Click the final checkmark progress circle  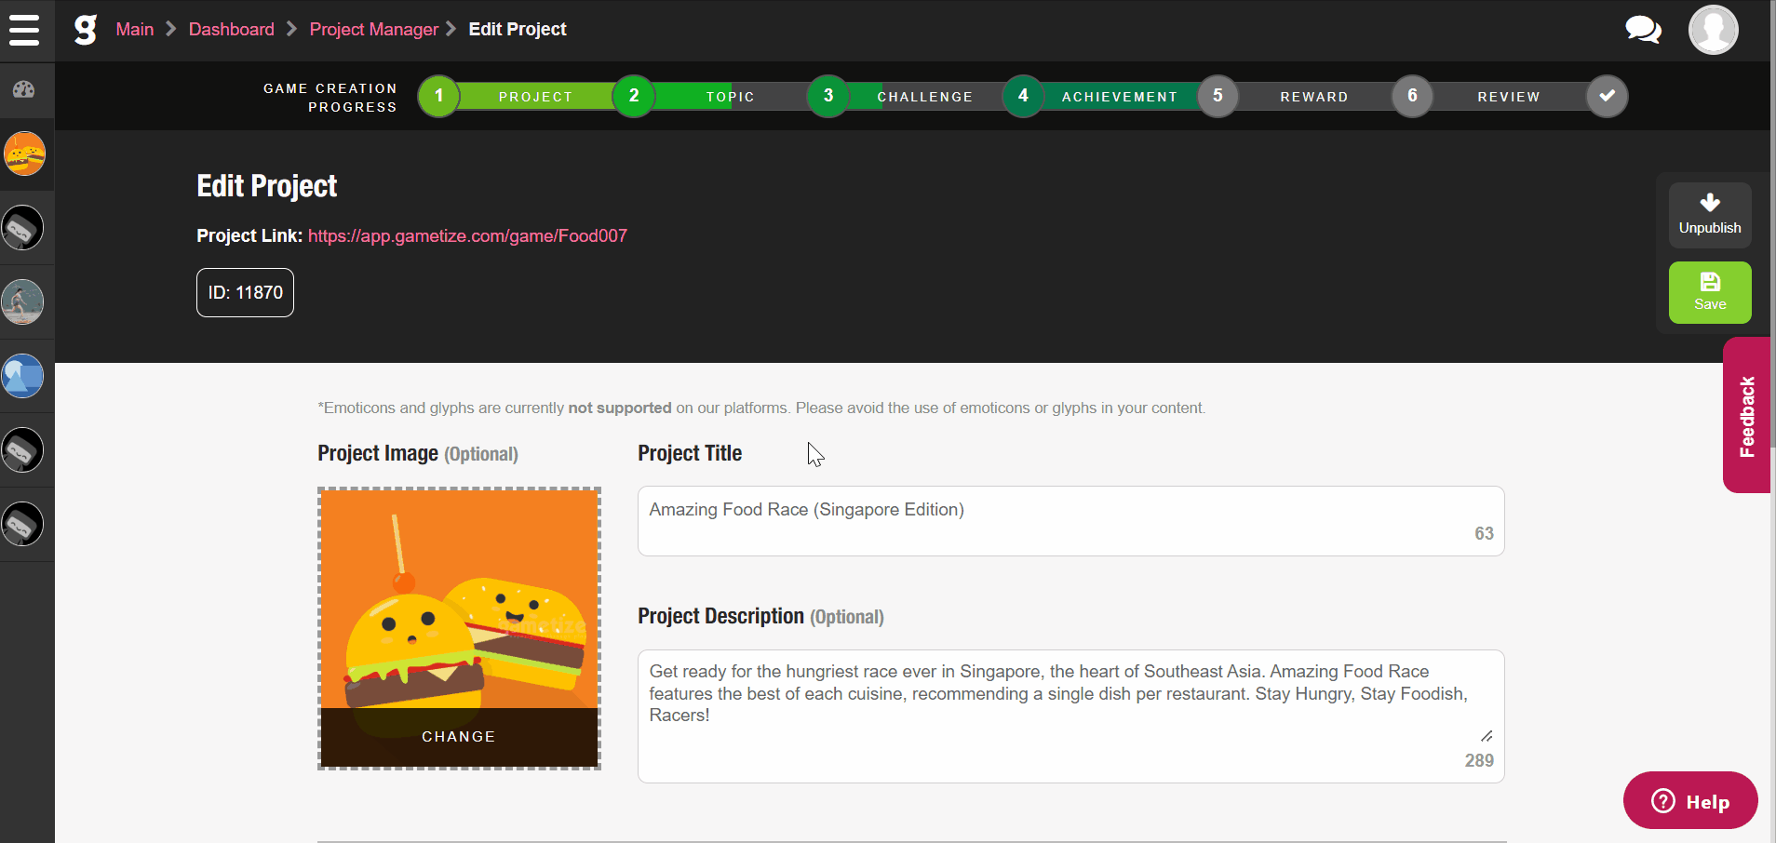tap(1607, 96)
